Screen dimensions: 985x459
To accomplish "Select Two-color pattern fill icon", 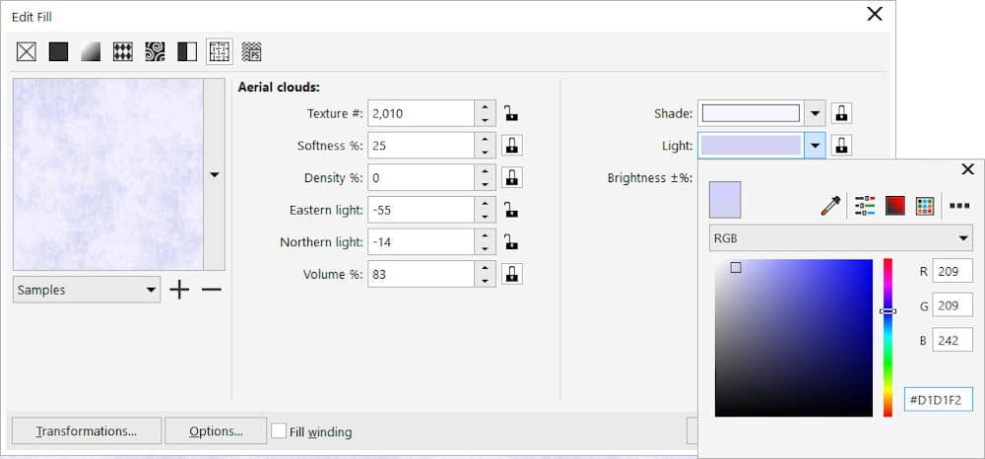I will (187, 51).
